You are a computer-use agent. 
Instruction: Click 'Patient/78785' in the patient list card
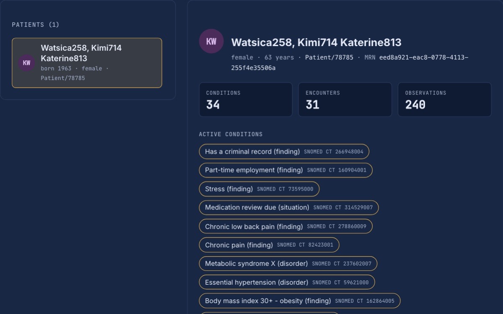pos(63,78)
